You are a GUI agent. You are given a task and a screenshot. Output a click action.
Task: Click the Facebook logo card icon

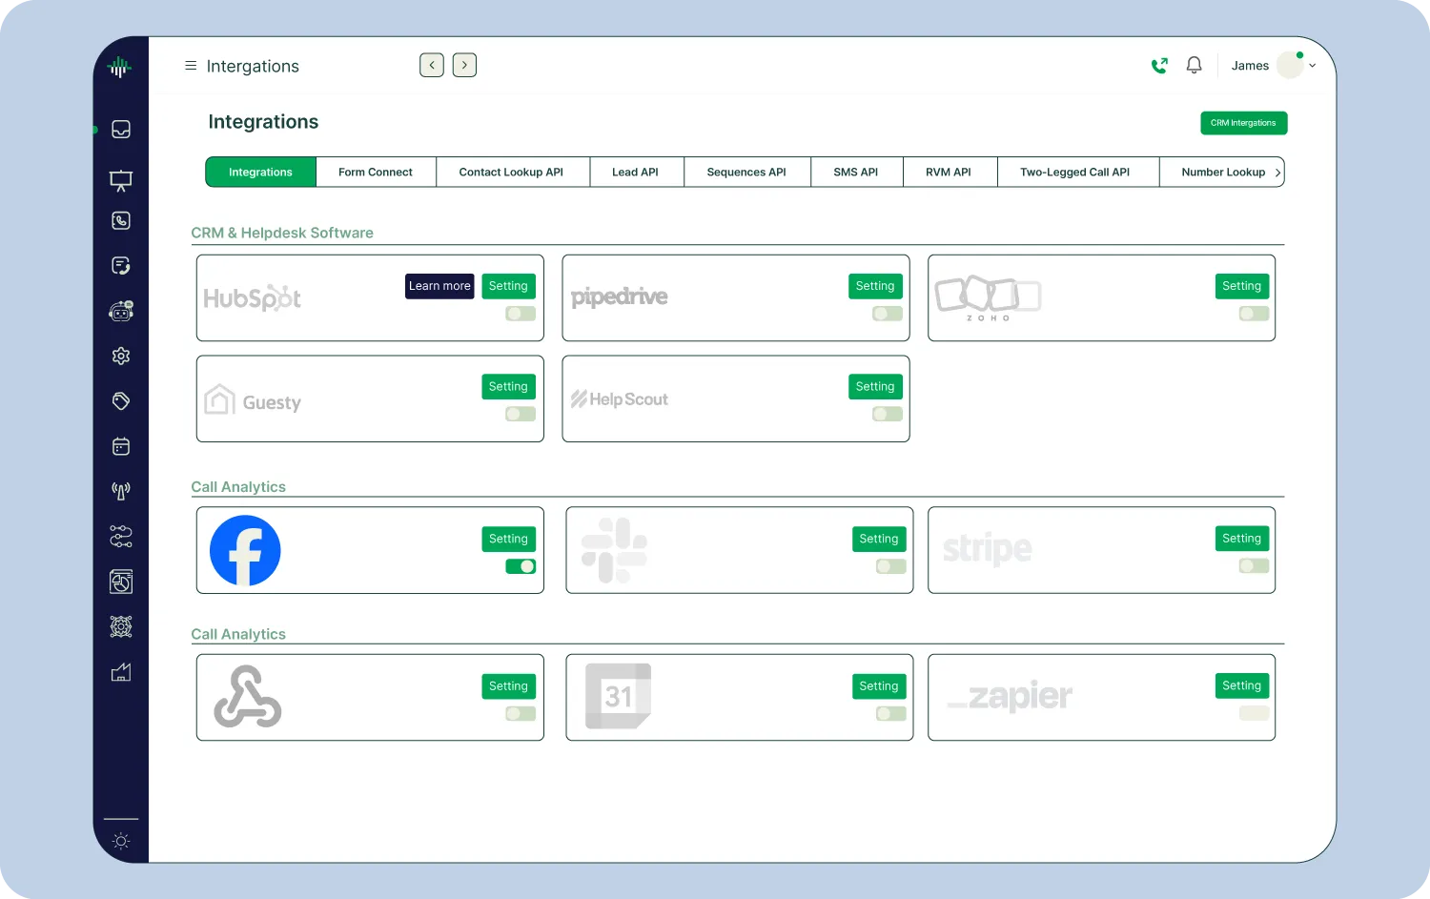[245, 551]
